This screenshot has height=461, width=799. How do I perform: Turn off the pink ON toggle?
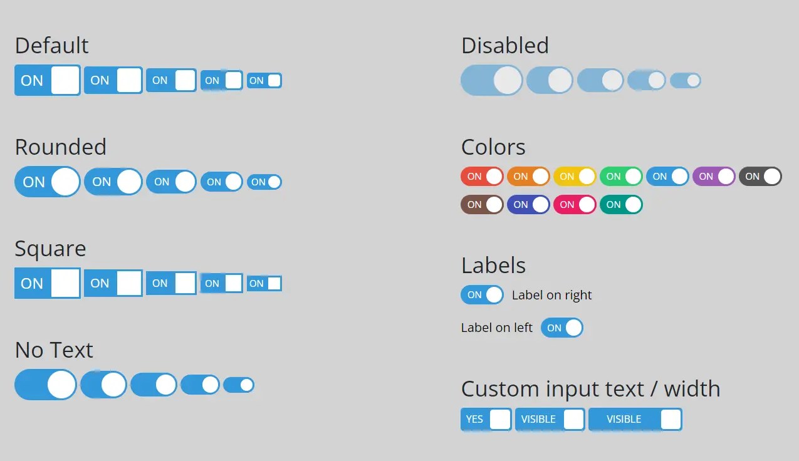click(575, 205)
